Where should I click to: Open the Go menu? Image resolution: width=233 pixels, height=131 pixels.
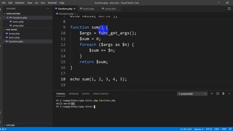36,3
